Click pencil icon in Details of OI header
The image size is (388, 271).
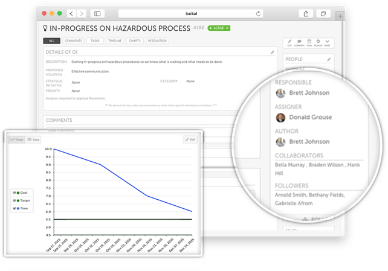click(x=273, y=52)
